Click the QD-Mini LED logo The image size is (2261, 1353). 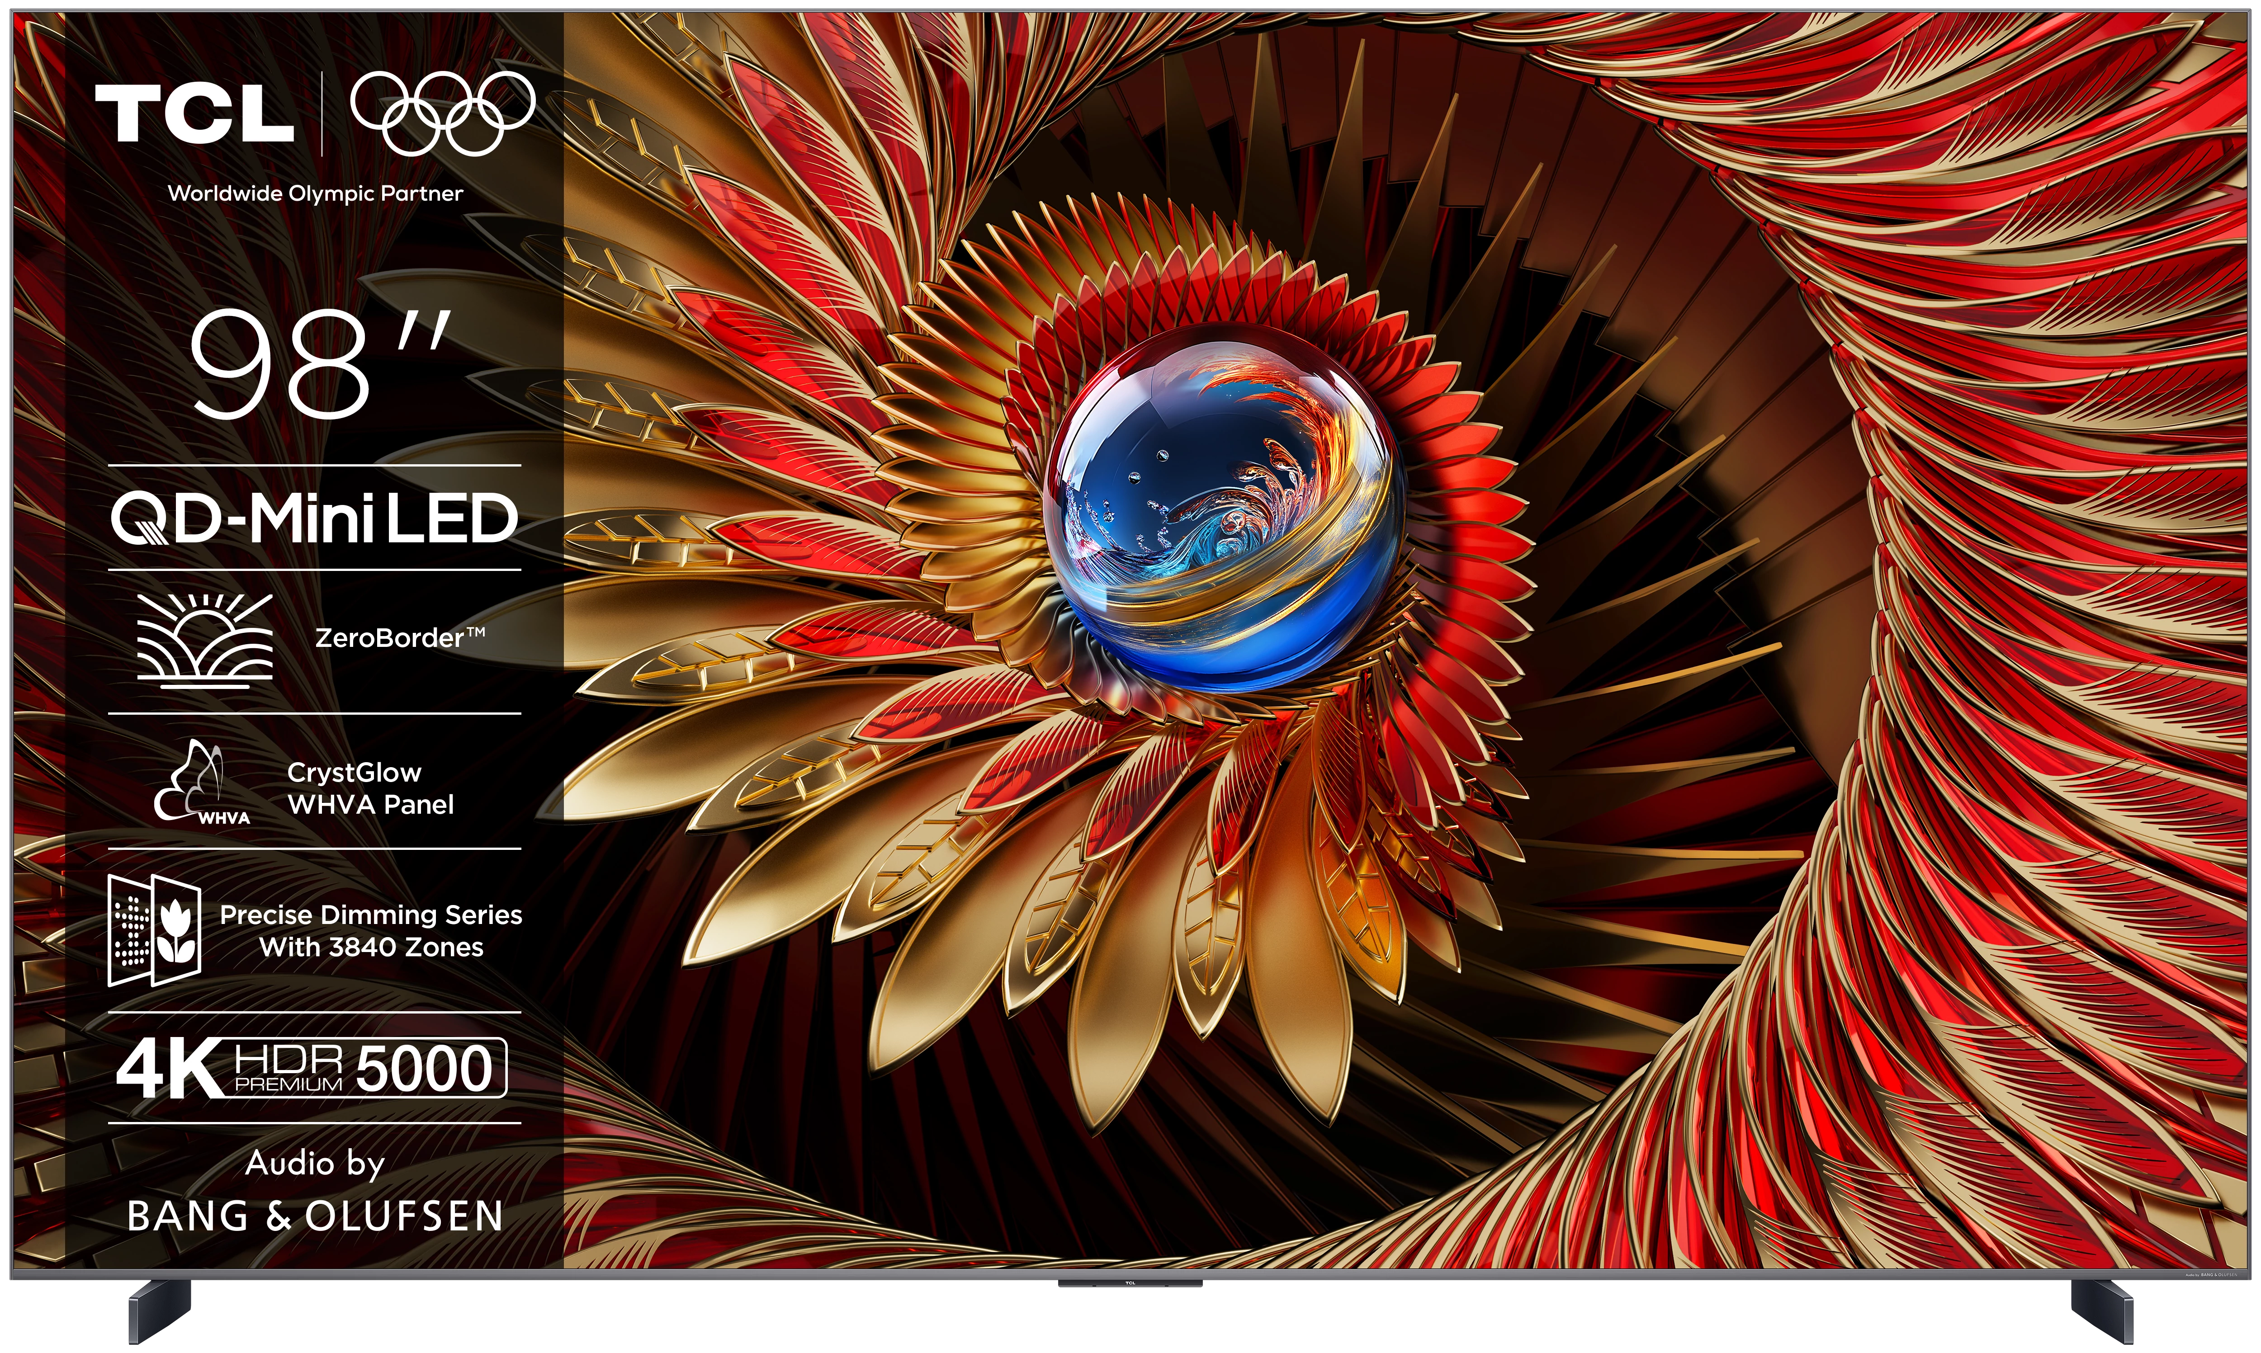pyautogui.click(x=315, y=518)
